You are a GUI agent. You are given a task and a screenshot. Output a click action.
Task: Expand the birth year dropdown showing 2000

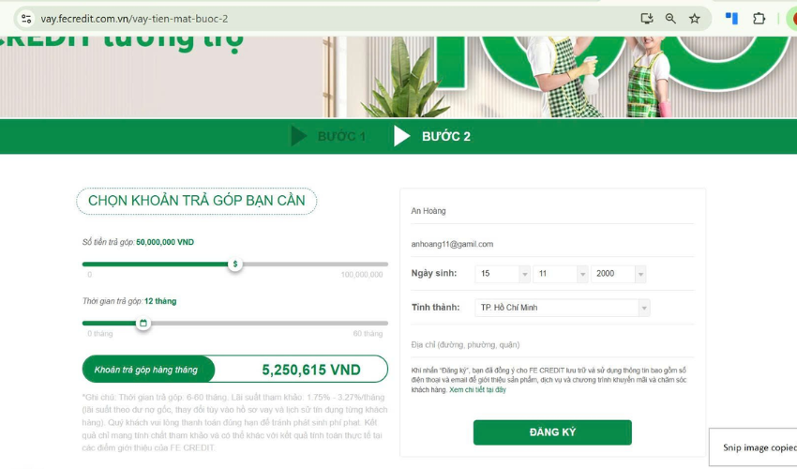tap(619, 274)
